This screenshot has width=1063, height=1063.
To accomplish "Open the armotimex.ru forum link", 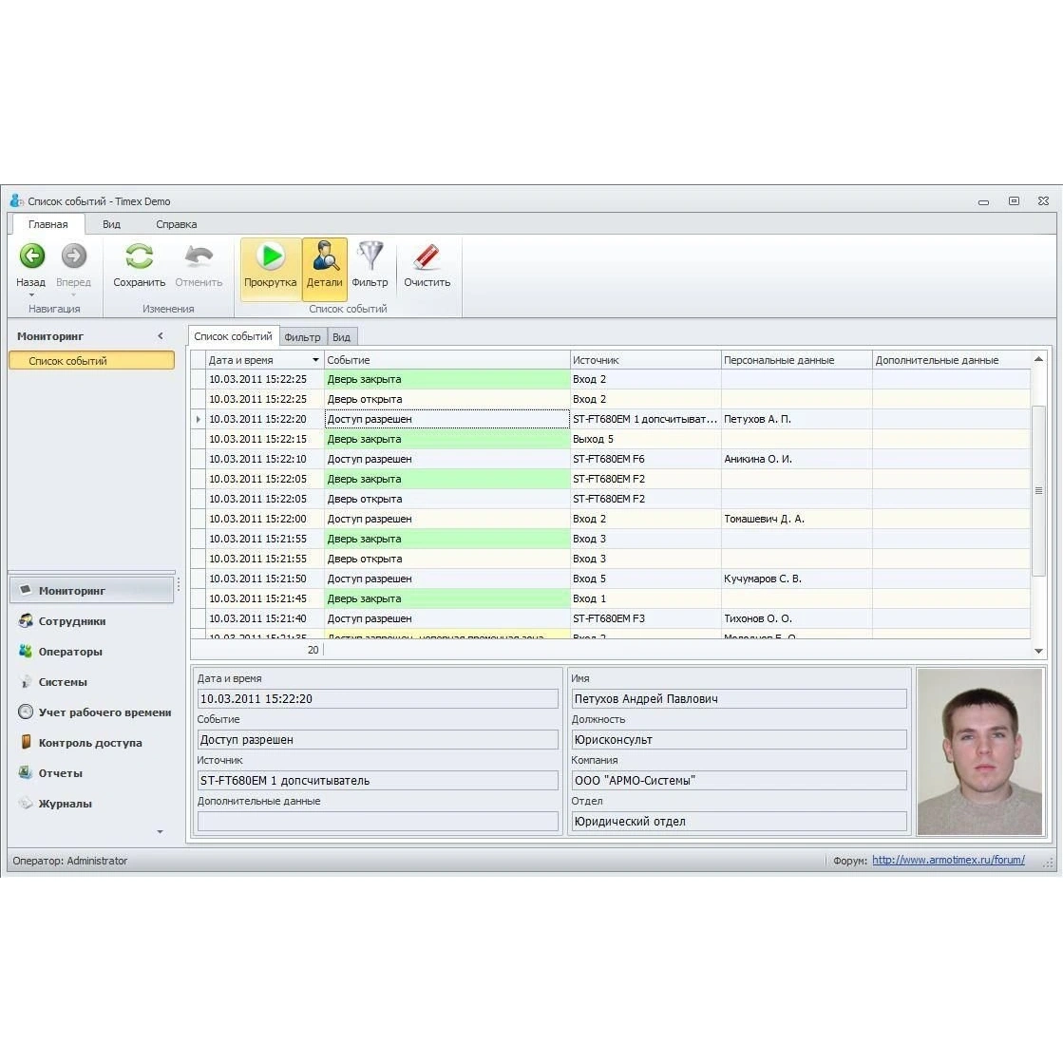I will 948,860.
